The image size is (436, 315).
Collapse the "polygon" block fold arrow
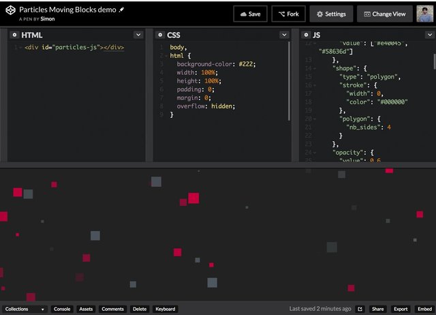[x=315, y=119]
